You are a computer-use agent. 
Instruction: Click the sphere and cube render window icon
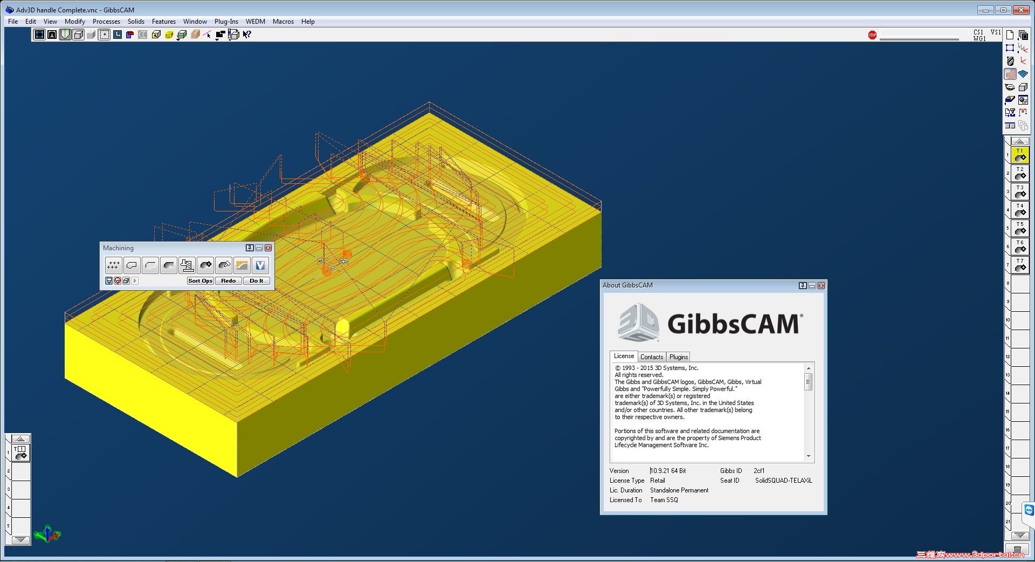pyautogui.click(x=1023, y=100)
